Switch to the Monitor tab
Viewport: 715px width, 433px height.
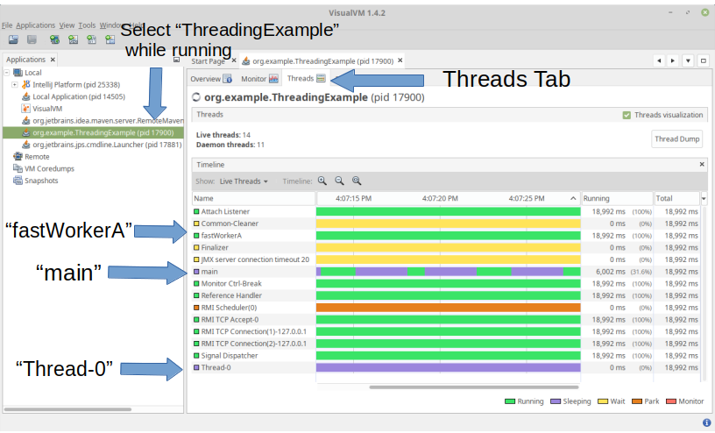[259, 79]
